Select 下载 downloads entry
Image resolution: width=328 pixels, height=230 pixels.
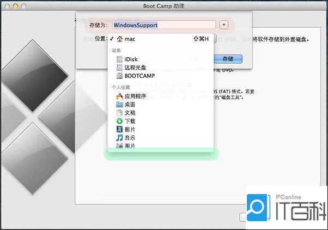coord(161,121)
